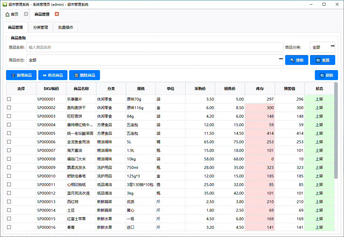
Task: Select the checkbox for 海天酱油 row
Action: tap(9, 150)
